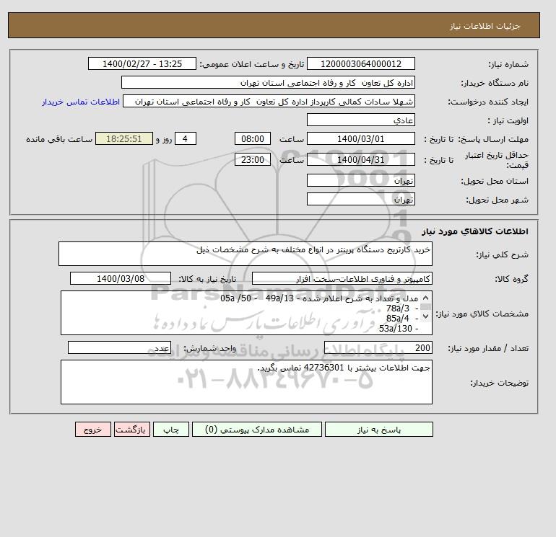Viewport: 556px width, 537px height.
Task: Click the توضیحات خریدار label
Action: [499, 383]
